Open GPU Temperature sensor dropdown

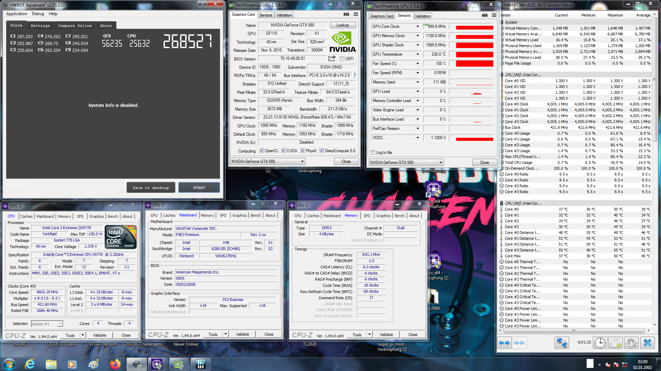click(418, 54)
